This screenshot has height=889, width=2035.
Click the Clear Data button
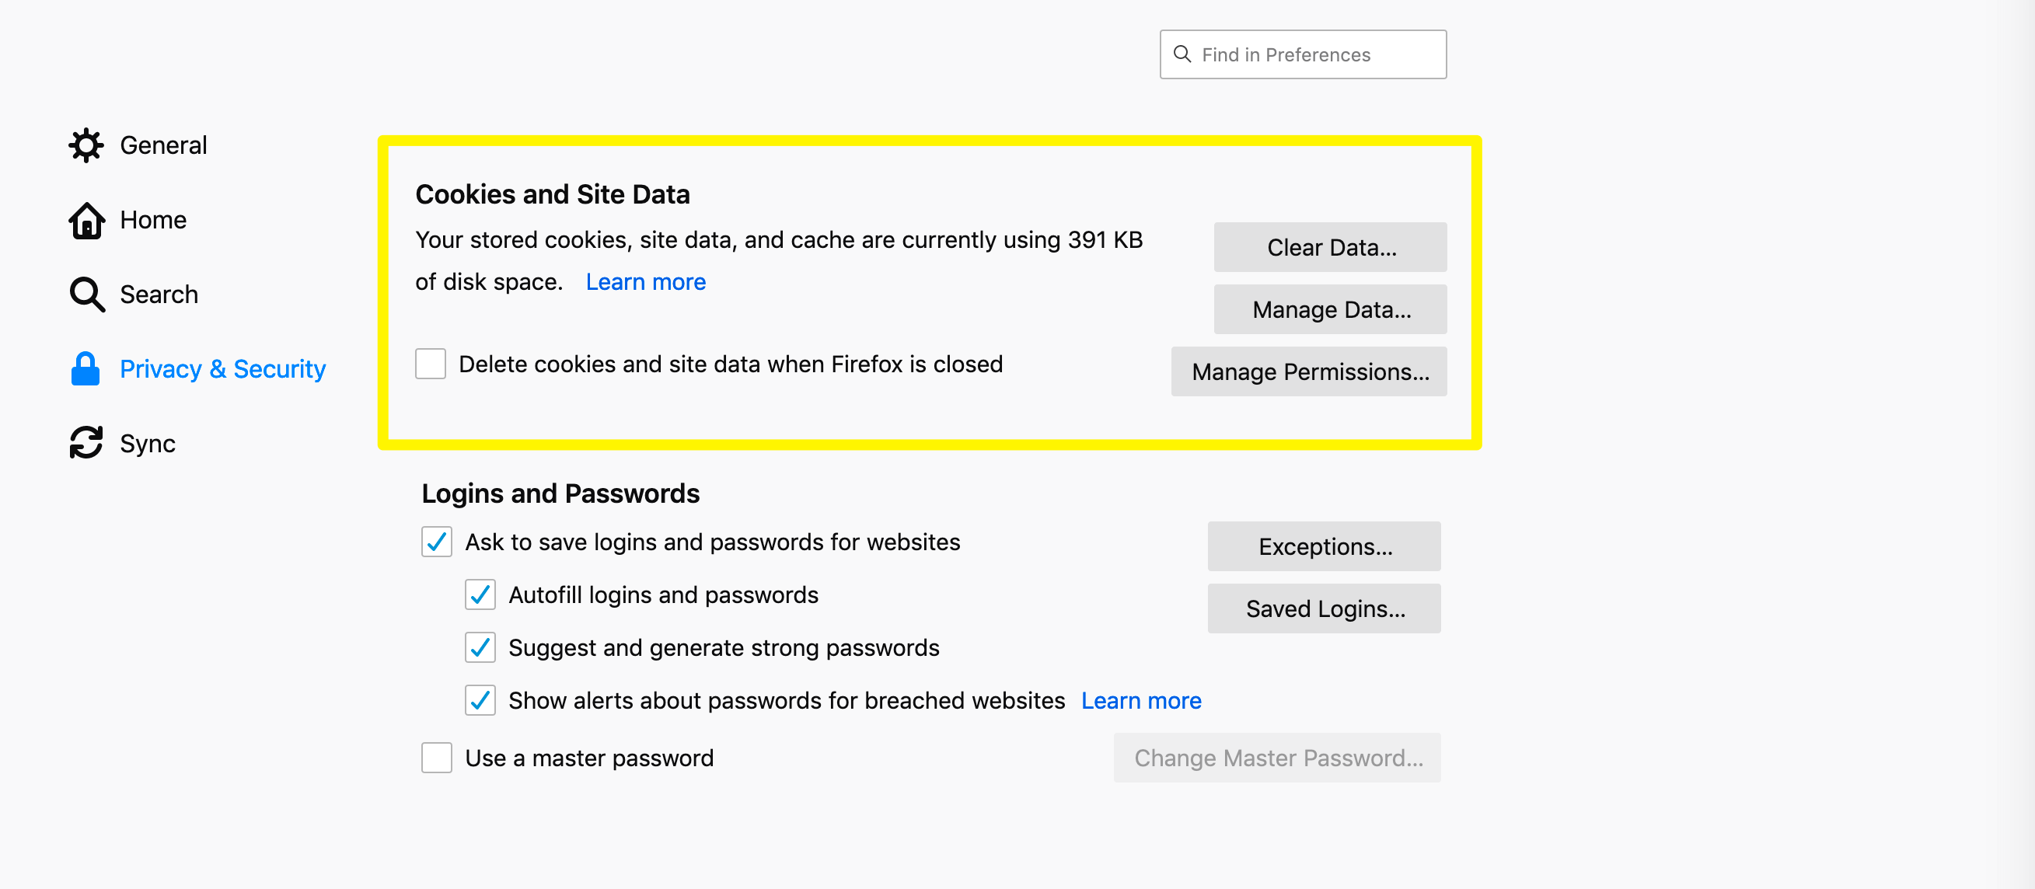[x=1329, y=247]
